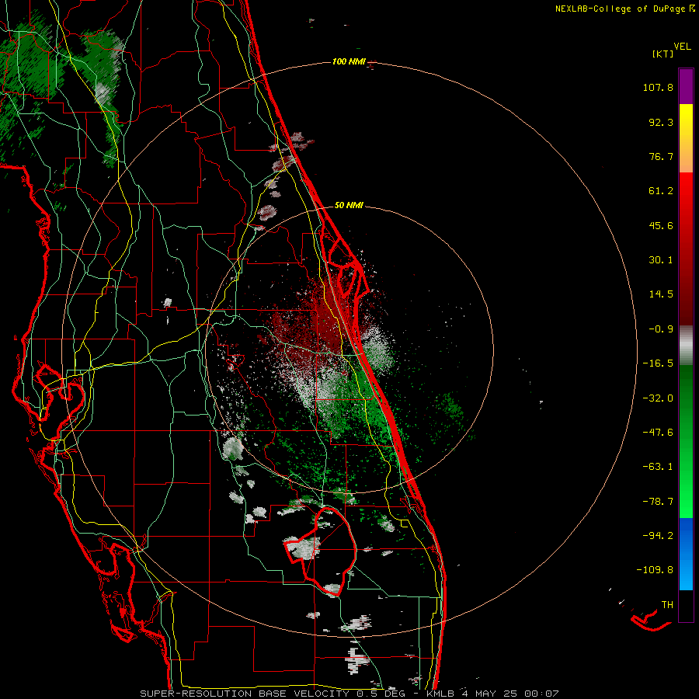
Task: Select the 30.1 legend value
Action: [x=661, y=260]
